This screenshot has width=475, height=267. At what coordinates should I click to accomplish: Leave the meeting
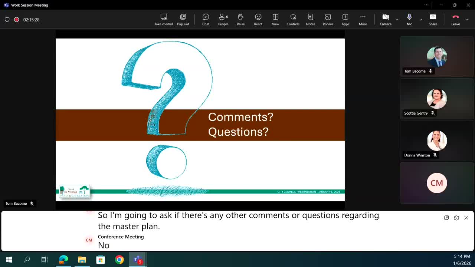click(x=455, y=20)
